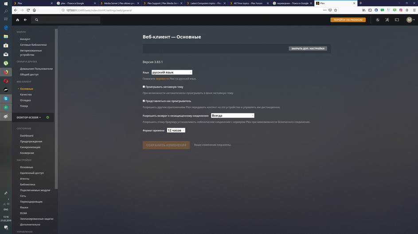Switch to the Media Server browser tab
418x234 pixels.
point(119,3)
